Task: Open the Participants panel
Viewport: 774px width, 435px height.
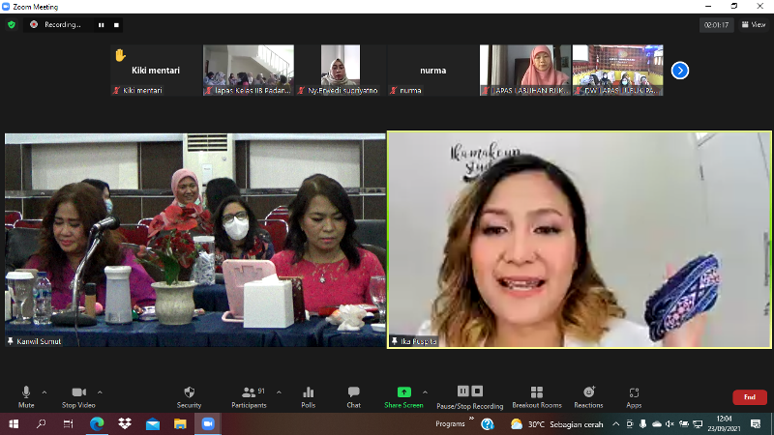Action: 249,395
